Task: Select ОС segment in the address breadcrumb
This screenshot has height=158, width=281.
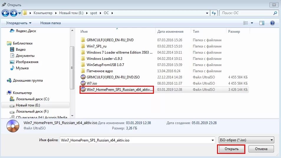Action: click(x=106, y=13)
